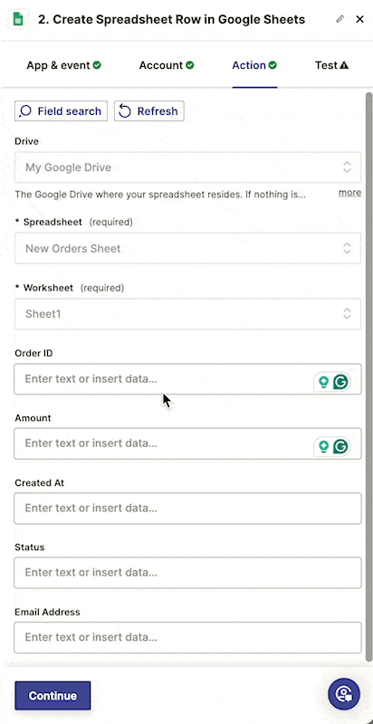Focus the Amount input field
This screenshot has width=373, height=724.
[187, 443]
